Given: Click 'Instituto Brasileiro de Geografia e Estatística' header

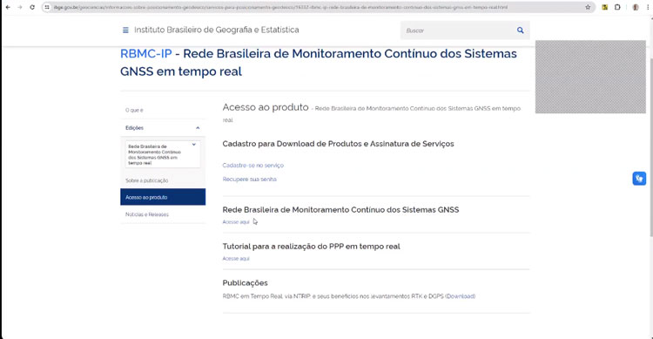Looking at the screenshot, I should pos(217,30).
